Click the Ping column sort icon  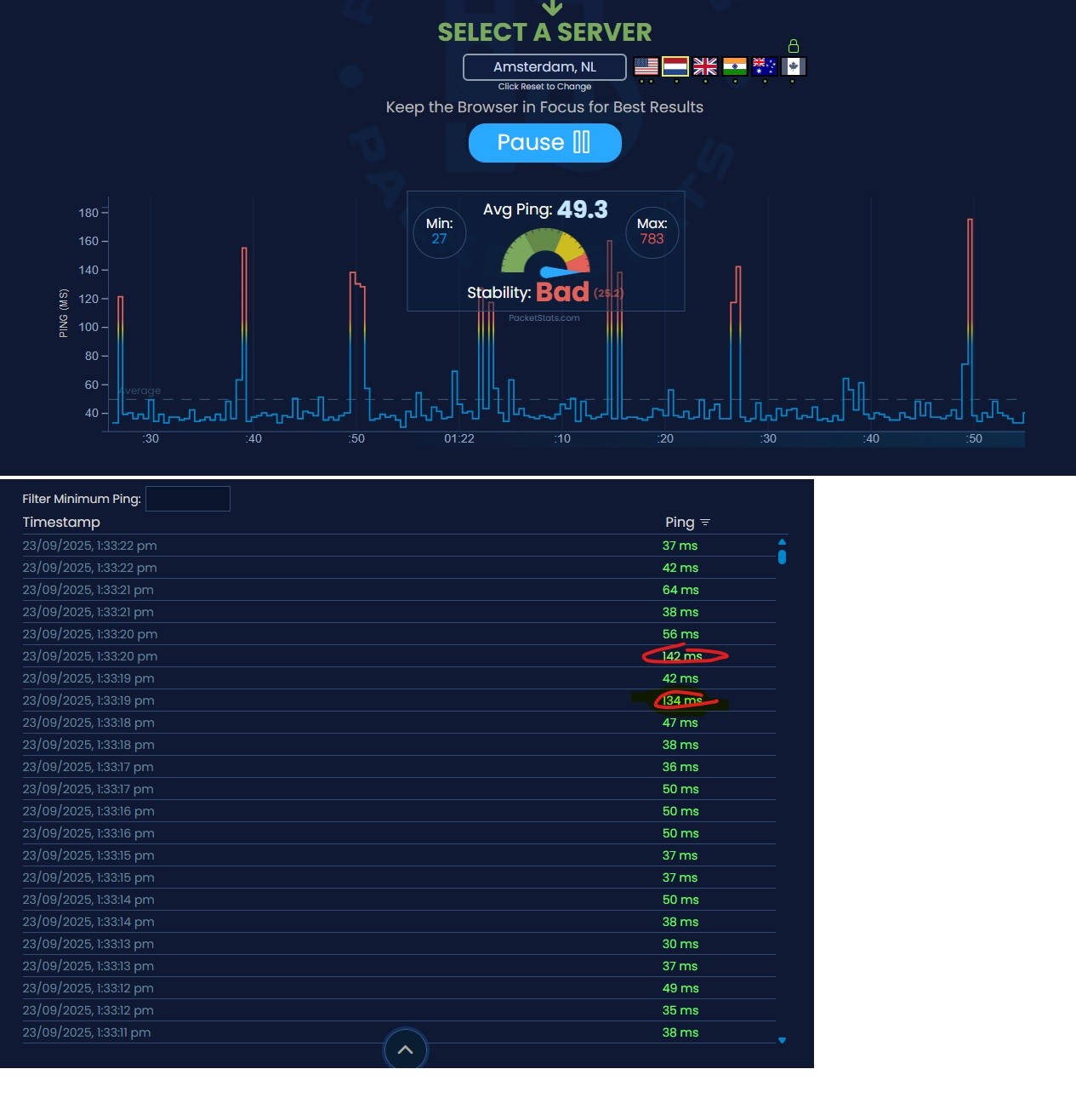(x=705, y=523)
